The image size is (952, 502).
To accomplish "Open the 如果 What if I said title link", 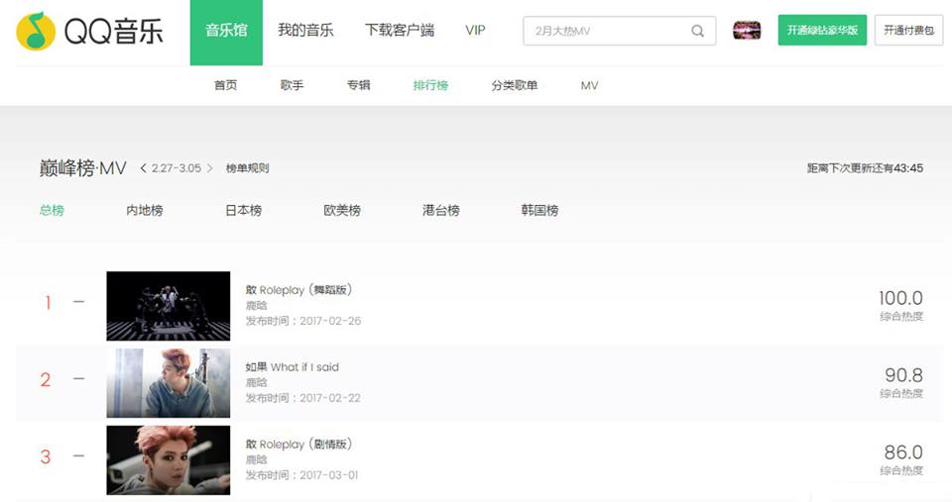I will [292, 366].
